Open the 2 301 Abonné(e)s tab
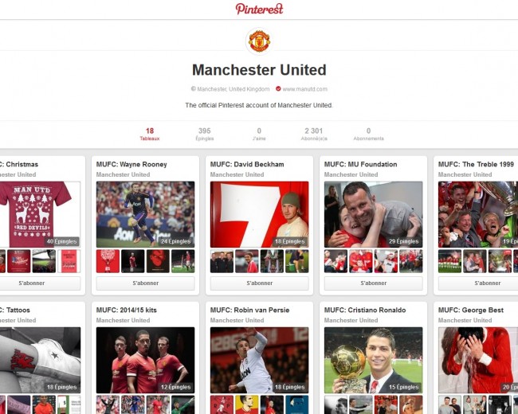The width and height of the screenshot is (518, 414). (314, 134)
